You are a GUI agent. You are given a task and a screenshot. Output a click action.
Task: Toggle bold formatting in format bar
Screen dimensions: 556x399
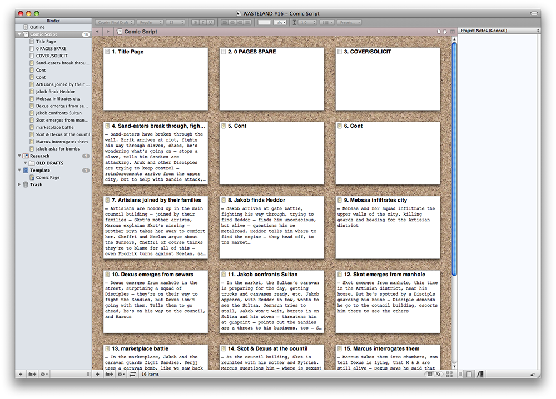(x=195, y=22)
